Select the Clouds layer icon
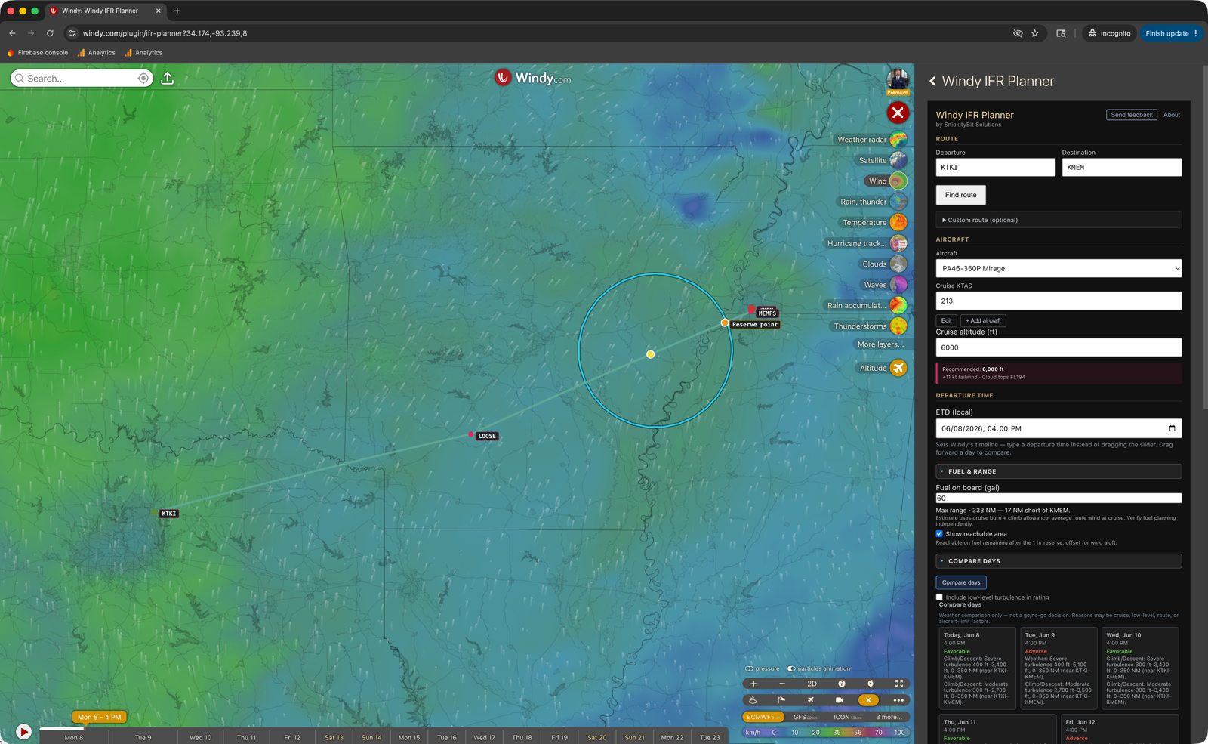Image resolution: width=1208 pixels, height=744 pixels. [x=898, y=264]
